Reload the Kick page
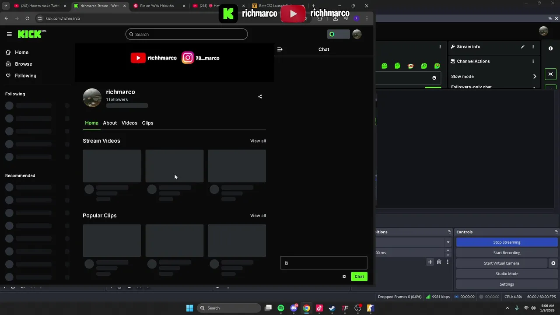The image size is (560, 315). (27, 18)
